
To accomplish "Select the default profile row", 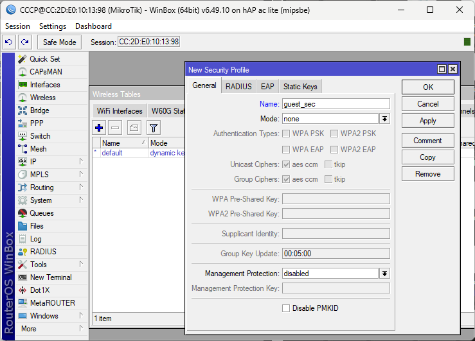I will click(139, 153).
